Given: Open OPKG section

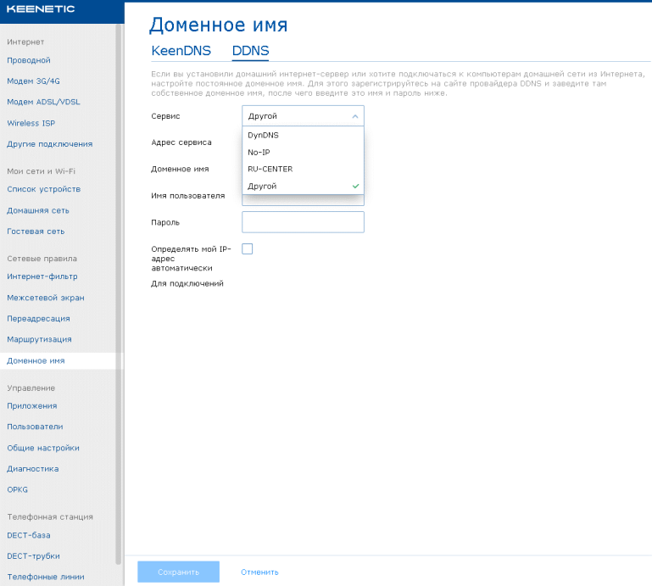Looking at the screenshot, I should click(17, 489).
